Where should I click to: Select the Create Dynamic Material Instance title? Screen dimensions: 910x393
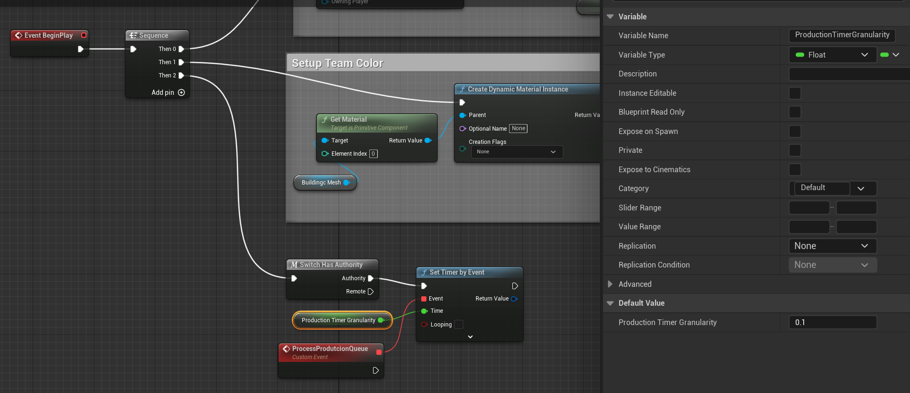pyautogui.click(x=518, y=89)
